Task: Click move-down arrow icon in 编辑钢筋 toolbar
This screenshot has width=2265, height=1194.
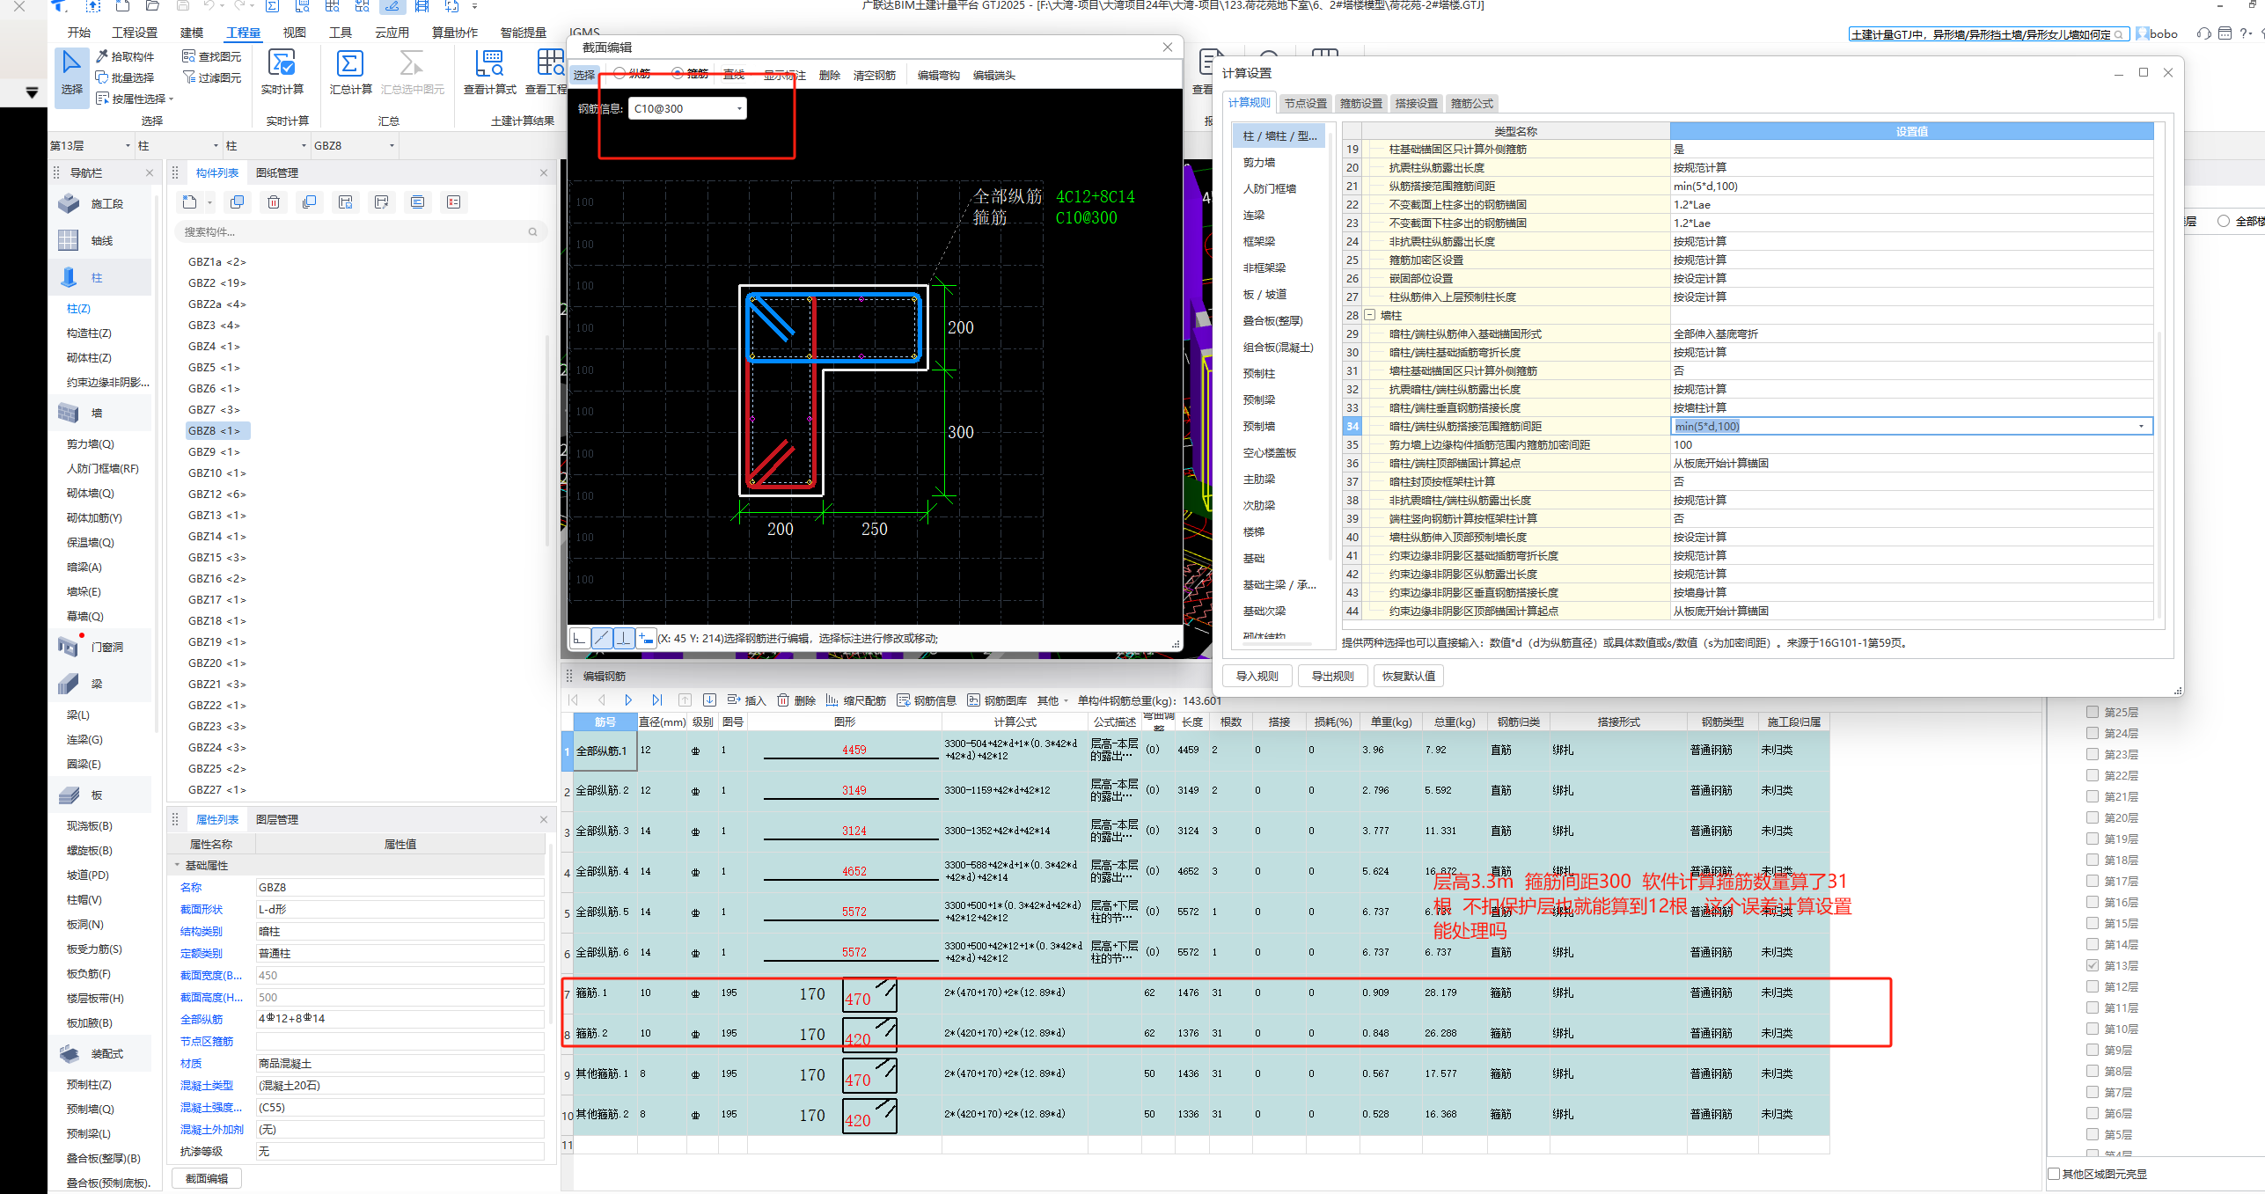Action: (x=709, y=700)
